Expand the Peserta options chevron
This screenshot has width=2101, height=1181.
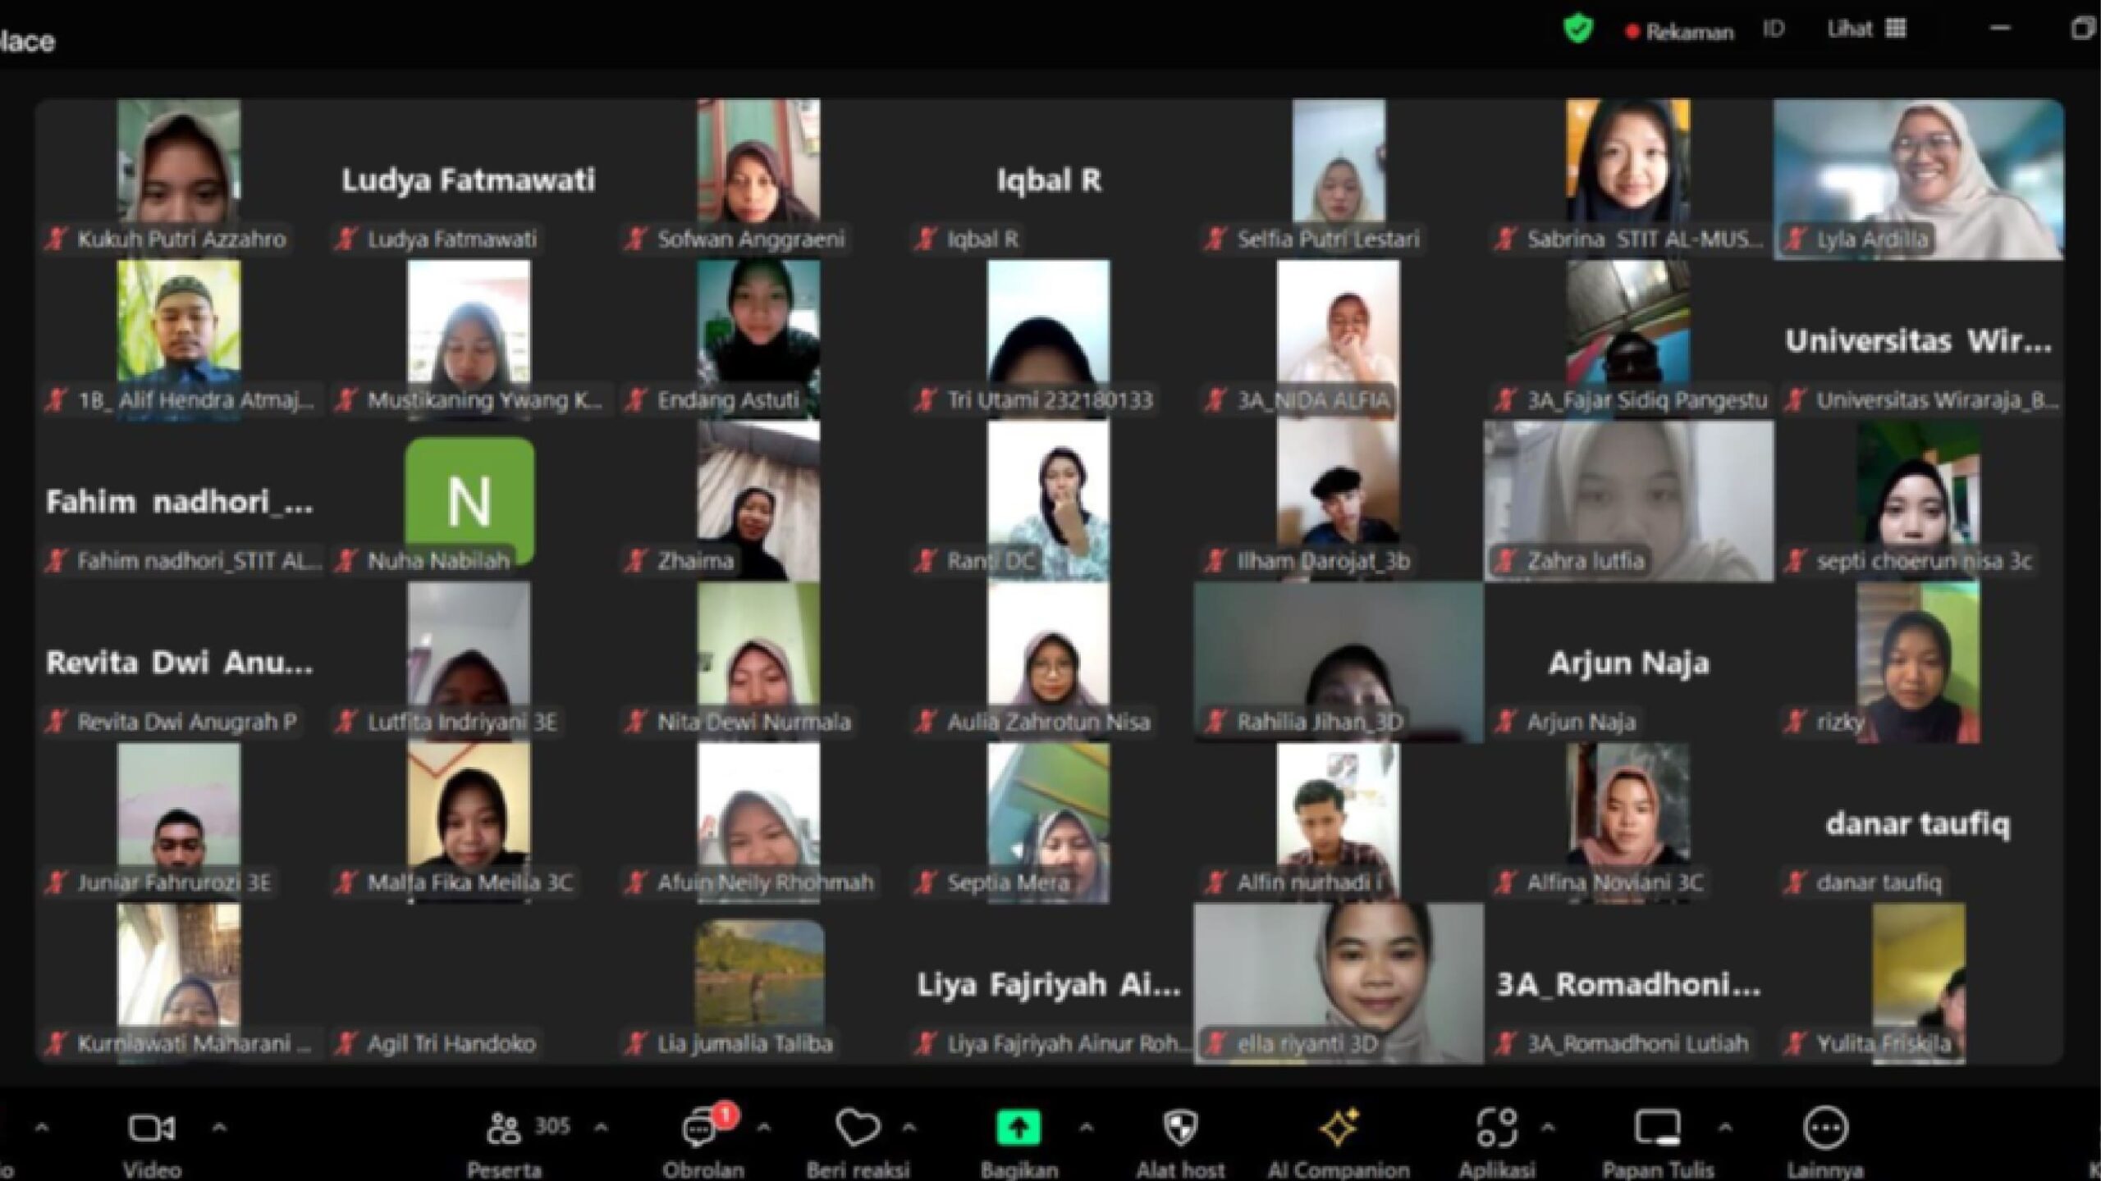[x=601, y=1128]
